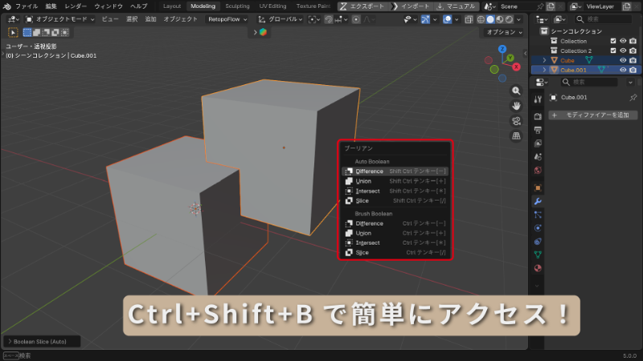Image resolution: width=643 pixels, height=361 pixels.
Task: Switch perspective/orthographic grid icon
Action: click(517, 136)
